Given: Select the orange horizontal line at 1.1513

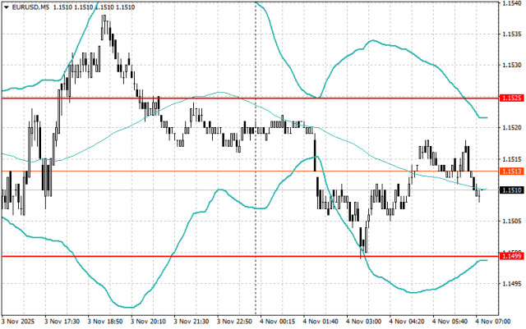Looking at the screenshot, I should [250, 171].
